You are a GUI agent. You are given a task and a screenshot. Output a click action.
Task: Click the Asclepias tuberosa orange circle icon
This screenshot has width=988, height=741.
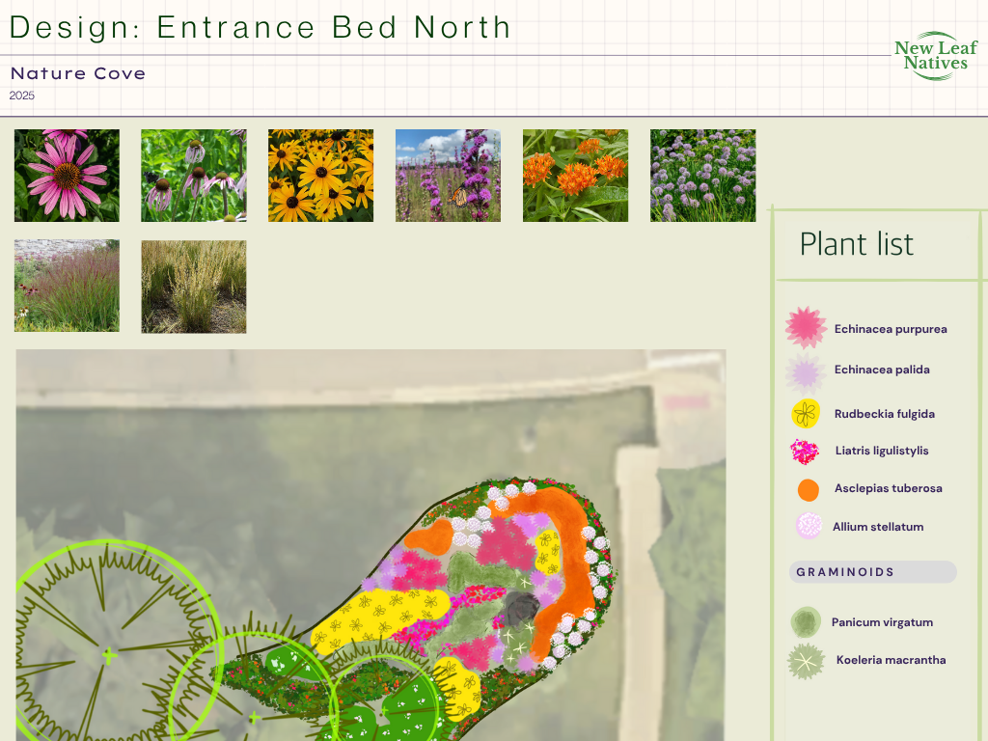point(808,489)
